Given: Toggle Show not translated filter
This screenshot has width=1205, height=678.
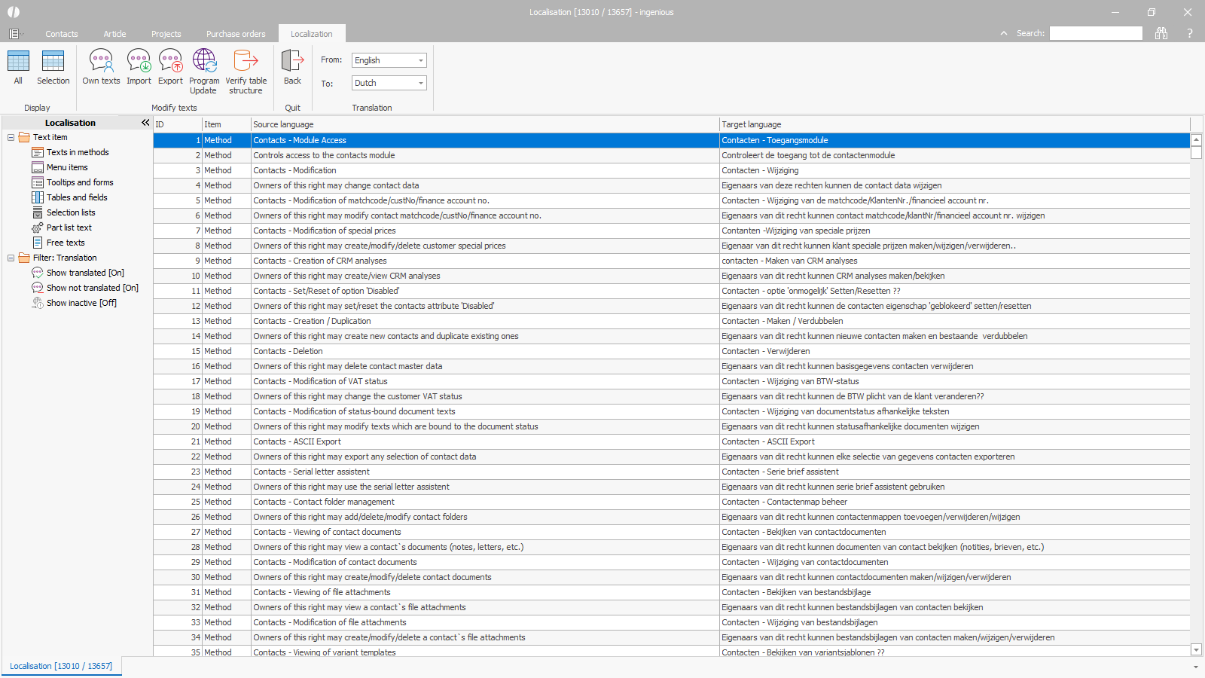Looking at the screenshot, I should tap(92, 288).
